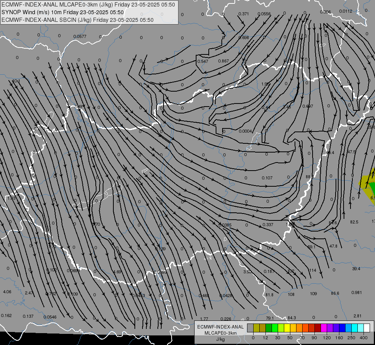Click the map value 0.102
375x345 pixels.
(x=52, y=270)
